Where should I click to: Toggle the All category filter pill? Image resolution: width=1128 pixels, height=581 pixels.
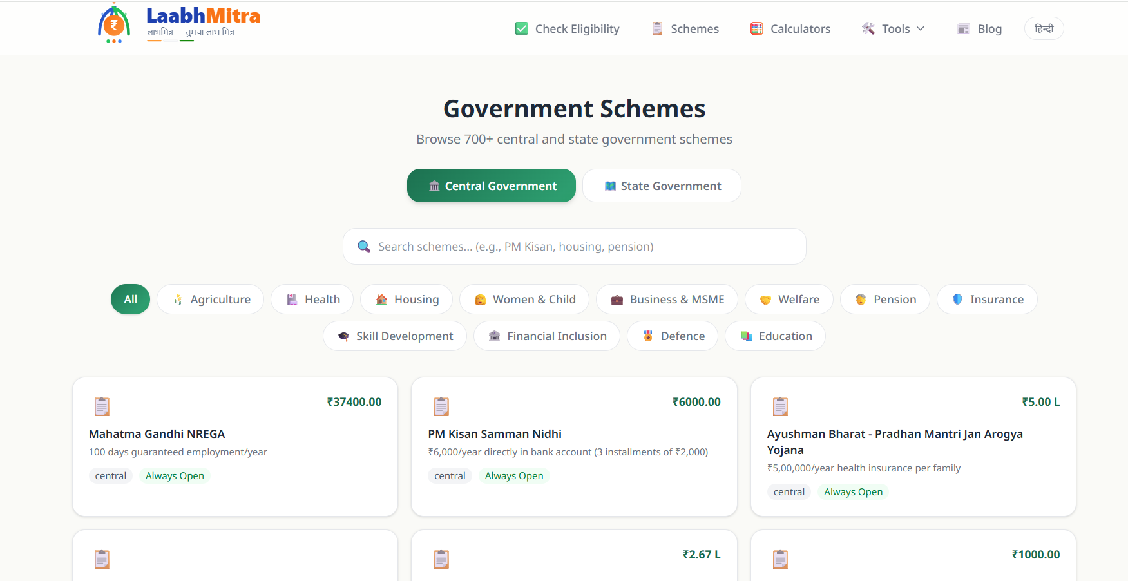[130, 299]
